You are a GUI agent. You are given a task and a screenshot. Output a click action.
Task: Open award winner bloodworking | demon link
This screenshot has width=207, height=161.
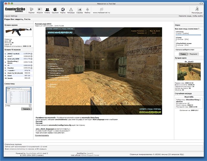(188, 101)
